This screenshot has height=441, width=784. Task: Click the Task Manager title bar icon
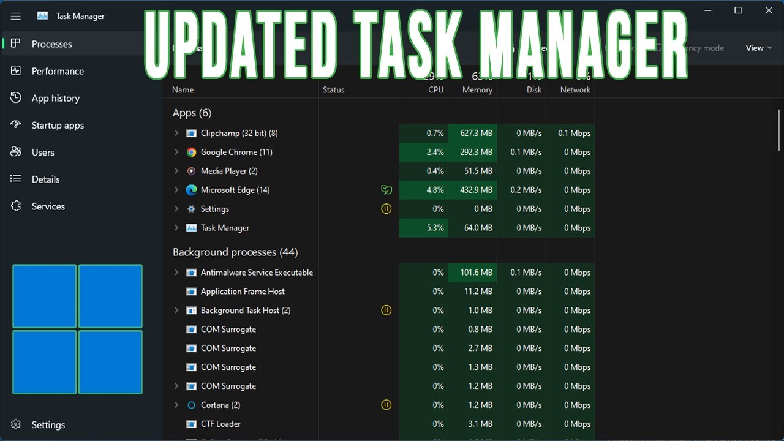pos(42,16)
